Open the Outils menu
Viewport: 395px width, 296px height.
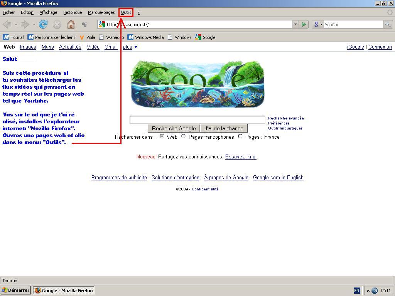pyautogui.click(x=126, y=12)
